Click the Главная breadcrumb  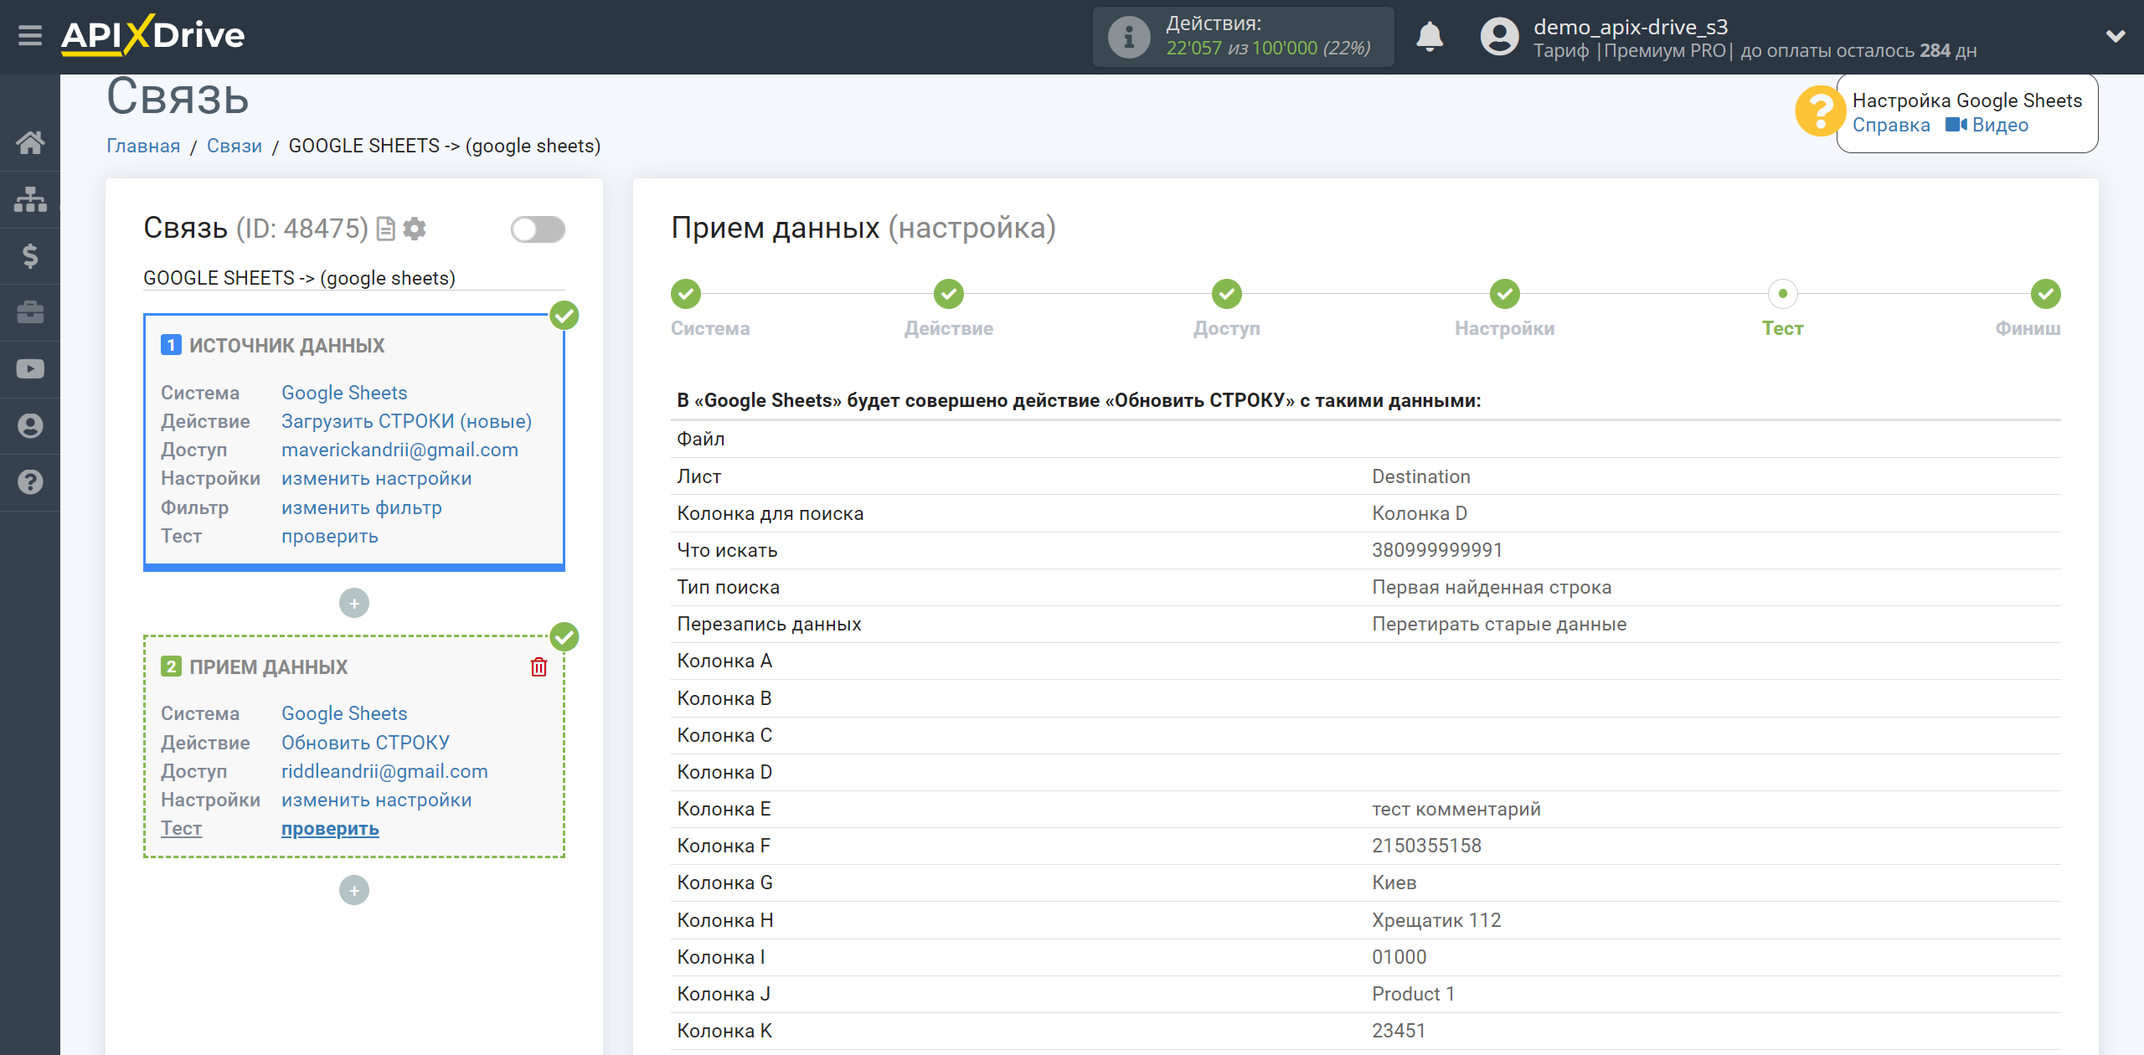coord(143,146)
